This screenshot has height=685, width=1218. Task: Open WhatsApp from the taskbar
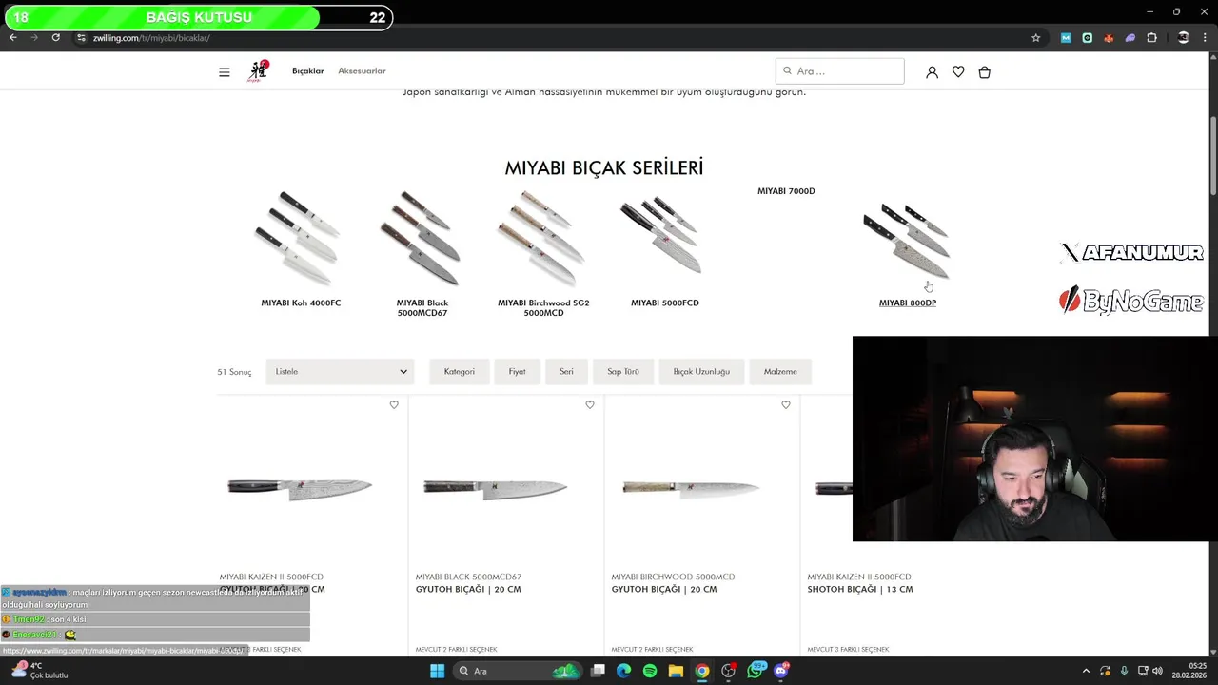coord(756,671)
